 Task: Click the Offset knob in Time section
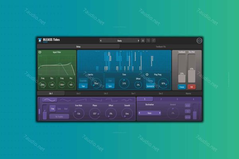point(138,85)
